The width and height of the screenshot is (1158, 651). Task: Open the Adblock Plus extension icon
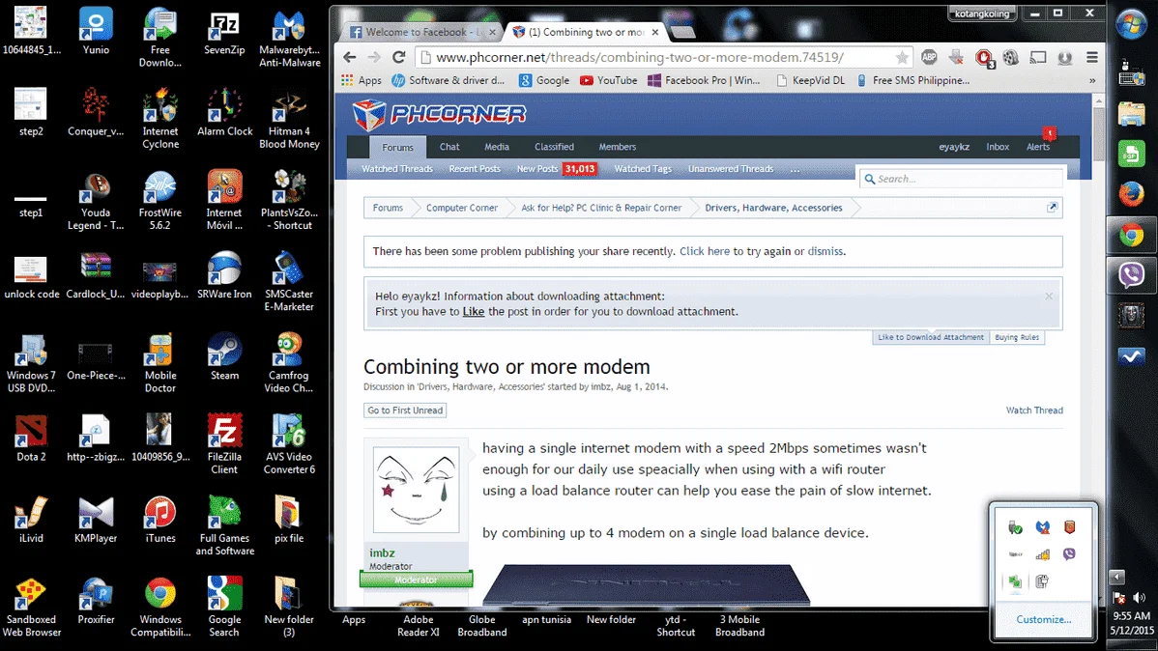coord(929,57)
